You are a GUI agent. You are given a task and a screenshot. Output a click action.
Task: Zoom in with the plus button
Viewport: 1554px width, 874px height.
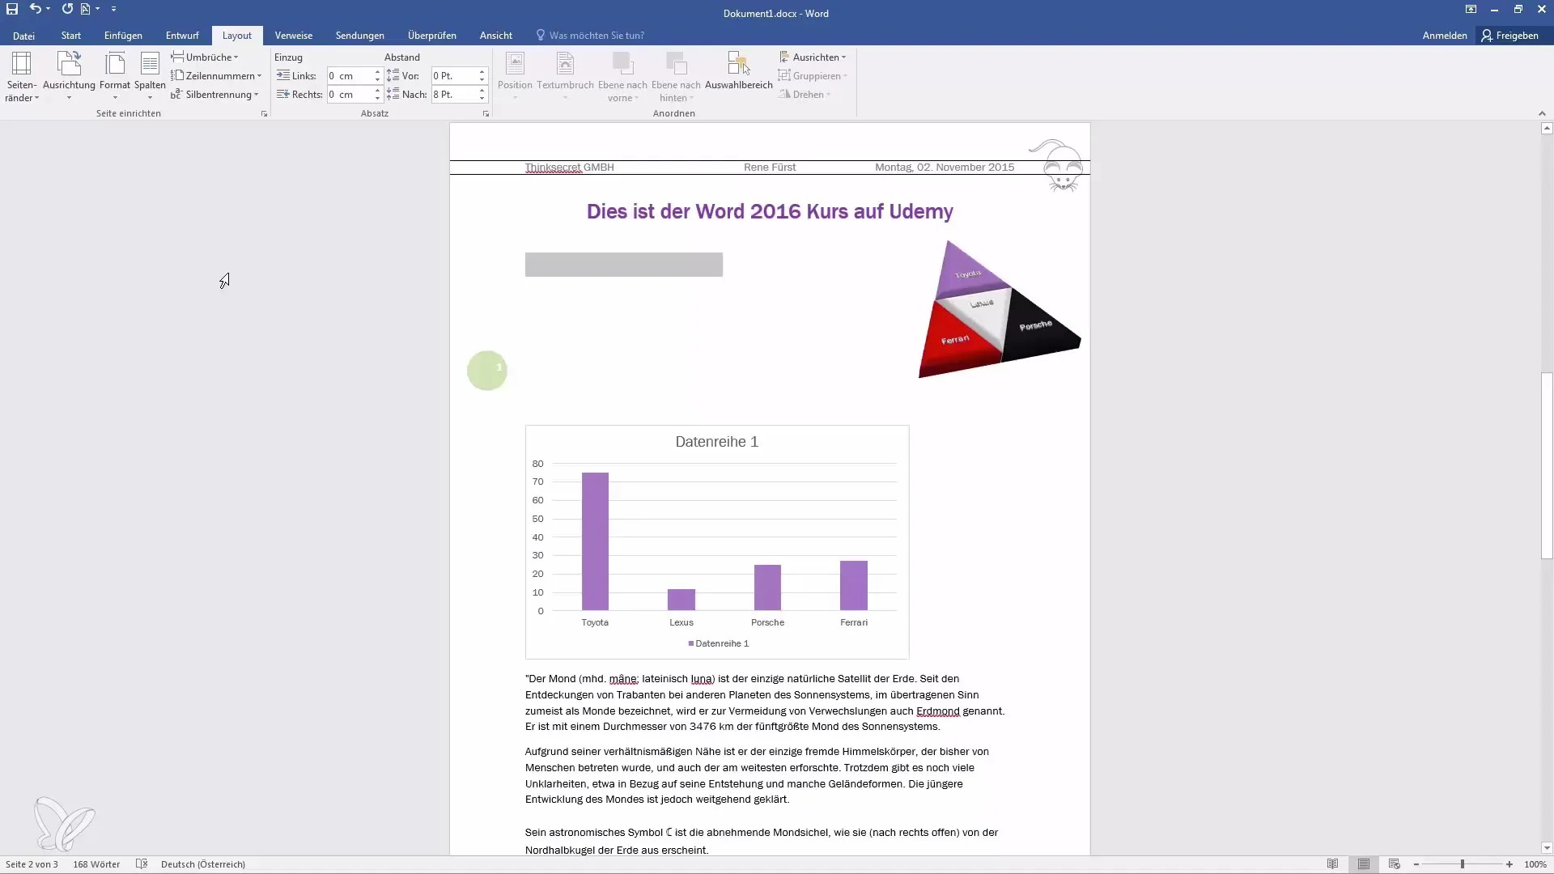pos(1509,864)
